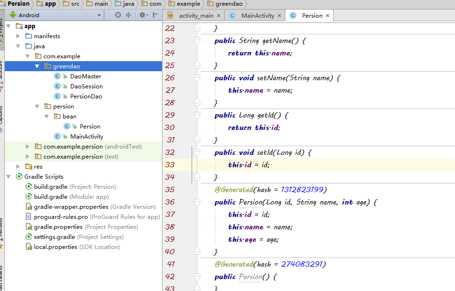Expand the manifests folder
The width and height of the screenshot is (455, 291).
click(18, 36)
